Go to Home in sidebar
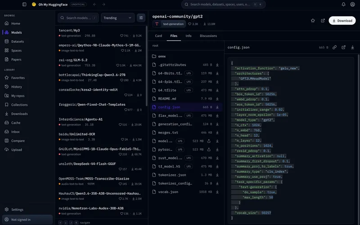This screenshot has width=360, height=225. (x=27, y=23)
